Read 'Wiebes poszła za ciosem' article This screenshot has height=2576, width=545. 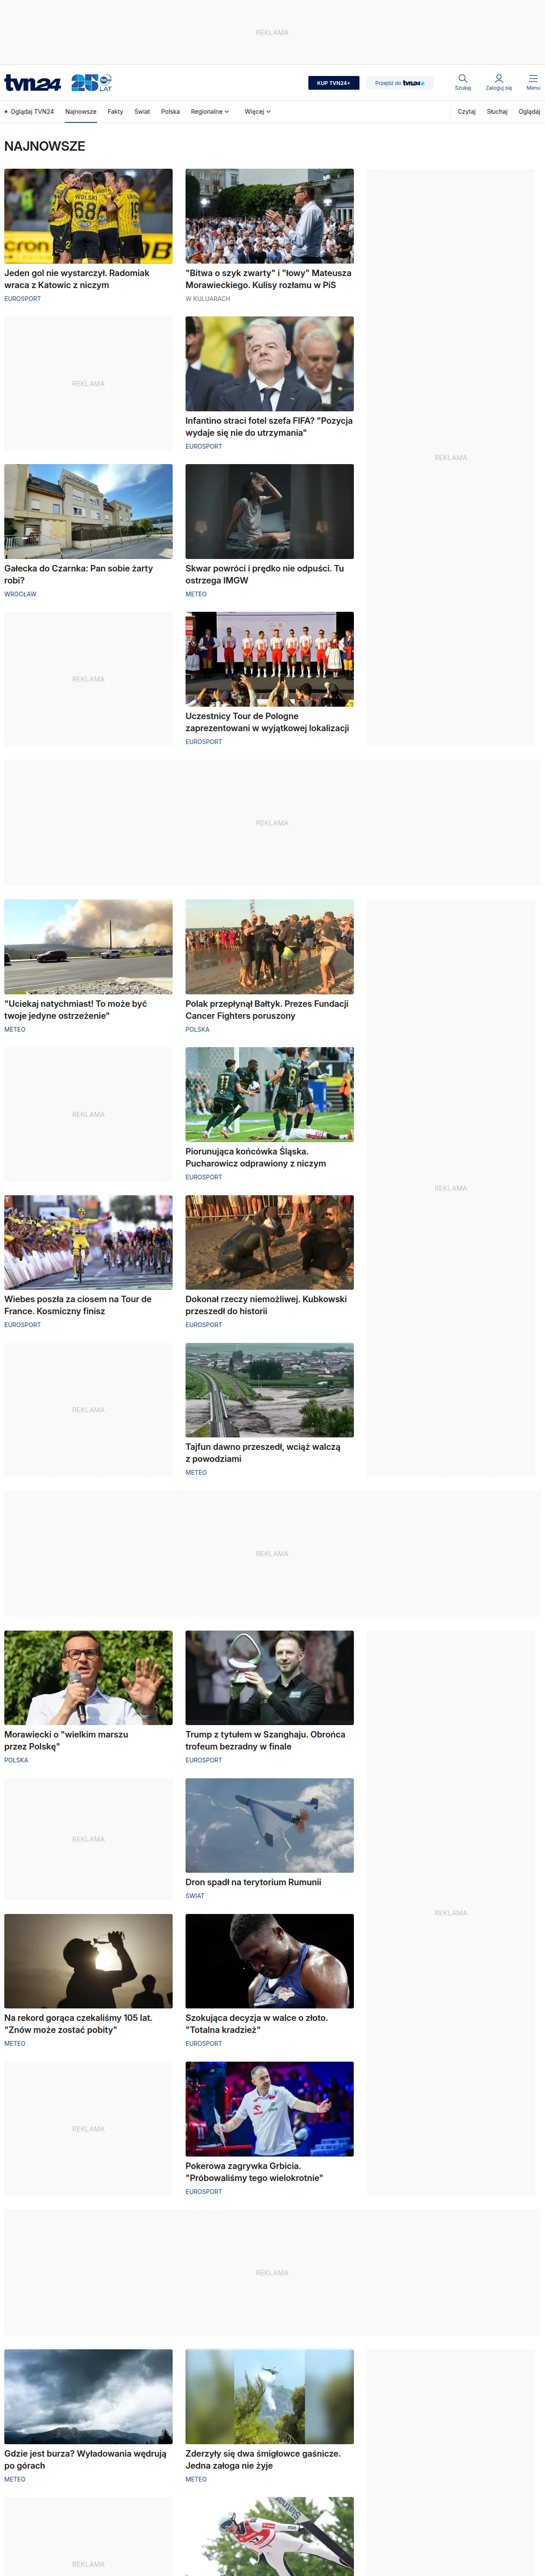(78, 1305)
